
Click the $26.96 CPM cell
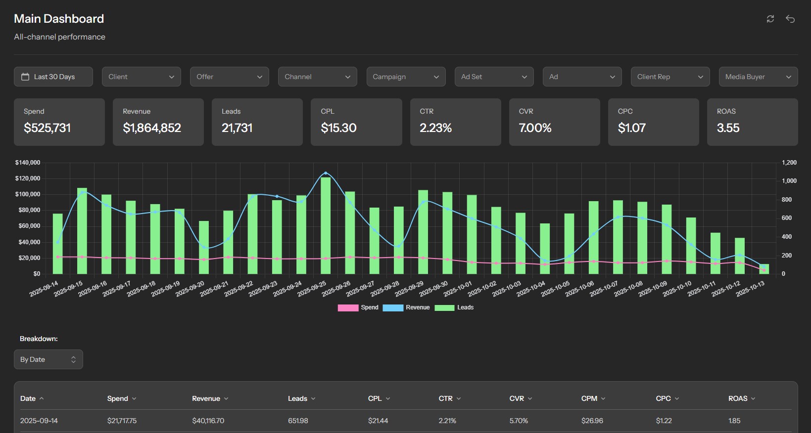[592, 421]
